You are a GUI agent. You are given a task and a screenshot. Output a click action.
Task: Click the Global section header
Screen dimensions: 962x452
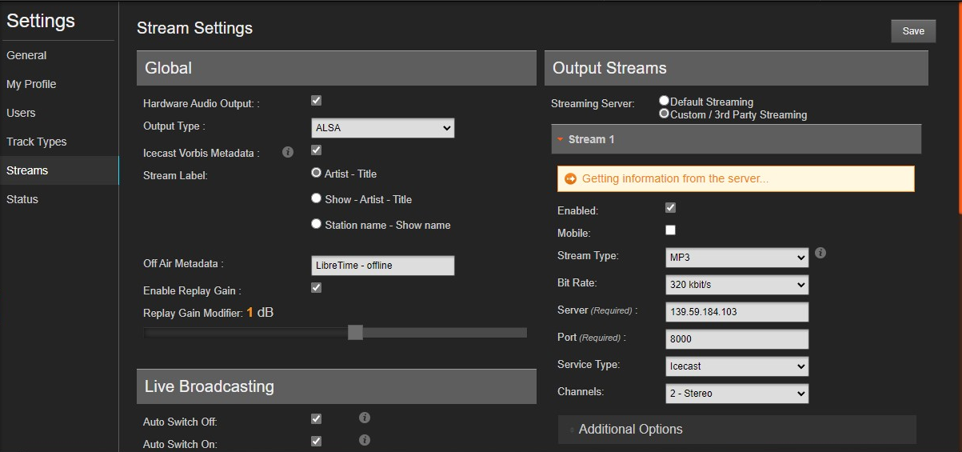tap(336, 68)
